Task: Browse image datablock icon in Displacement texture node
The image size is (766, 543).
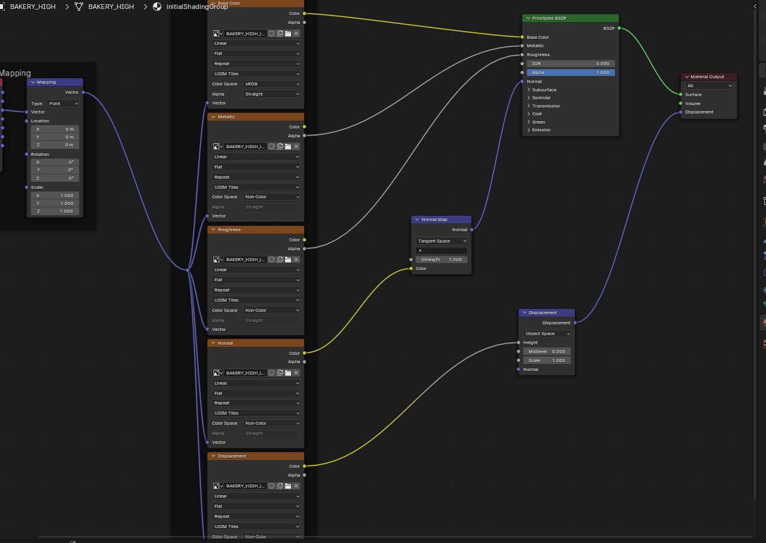Action: coord(218,486)
